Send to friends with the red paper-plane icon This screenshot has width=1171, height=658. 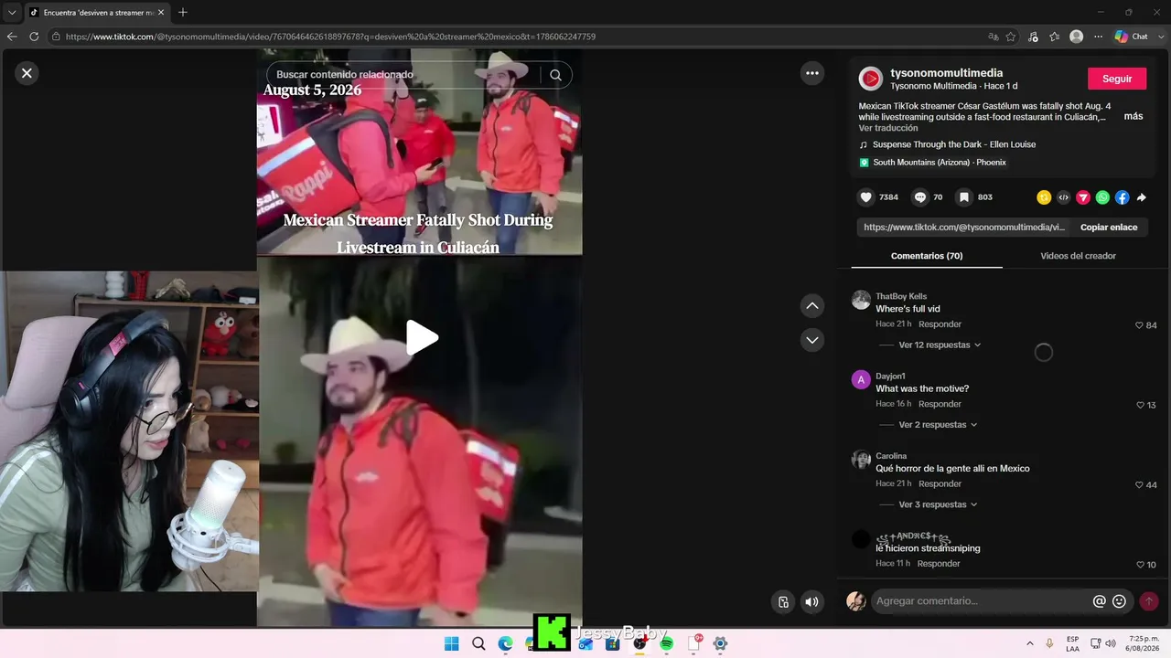pos(1083,197)
